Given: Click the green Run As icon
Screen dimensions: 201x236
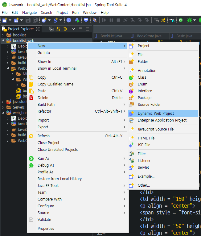Looking at the screenshot, I should point(31,159).
